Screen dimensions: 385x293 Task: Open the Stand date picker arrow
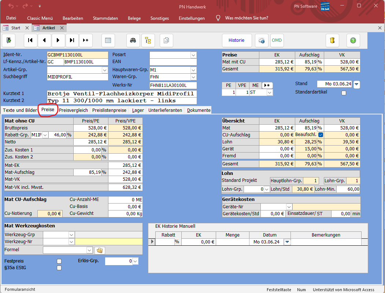coord(357,84)
